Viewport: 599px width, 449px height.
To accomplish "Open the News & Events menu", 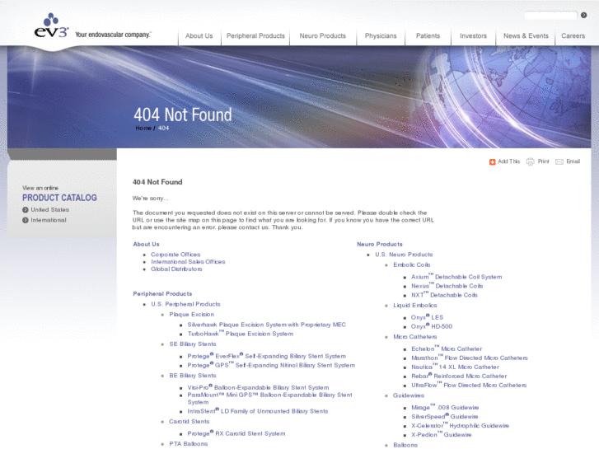I will pyautogui.click(x=526, y=36).
